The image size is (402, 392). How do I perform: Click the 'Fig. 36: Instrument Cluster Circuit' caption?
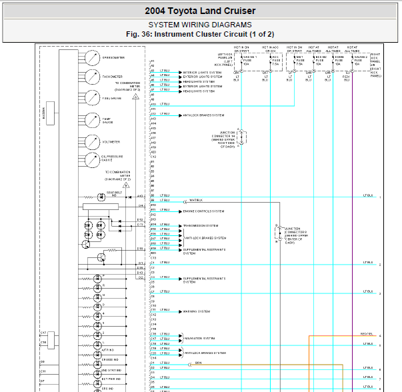coord(200,34)
